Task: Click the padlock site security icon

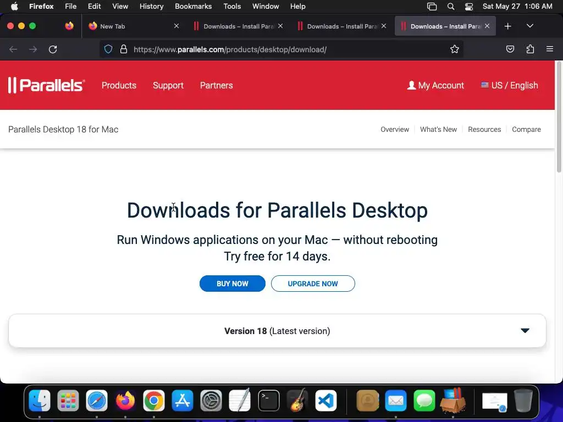Action: point(124,49)
